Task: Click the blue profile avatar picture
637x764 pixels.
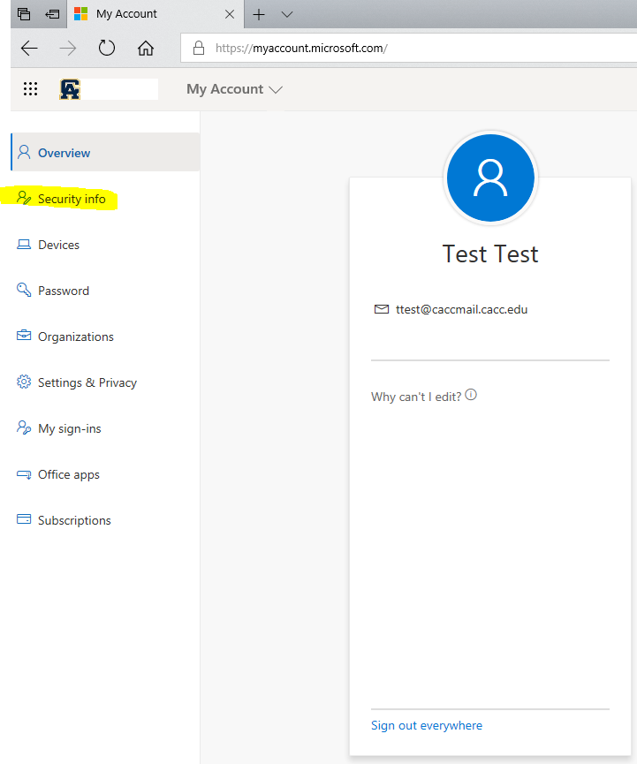Action: pyautogui.click(x=490, y=178)
